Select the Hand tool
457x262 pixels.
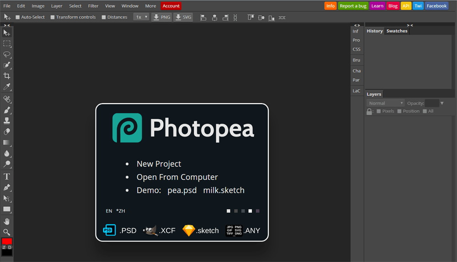click(7, 221)
